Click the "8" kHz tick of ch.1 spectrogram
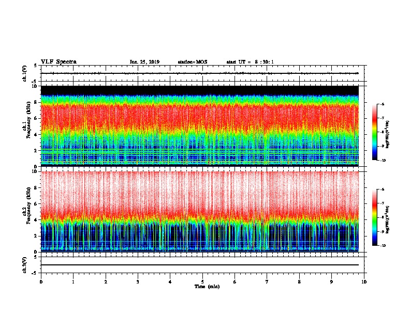 click(36, 102)
